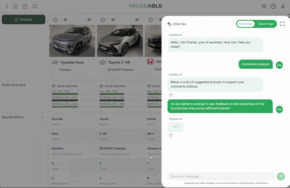Click the Add Product button
This screenshot has height=188, width=290.
coord(24,20)
